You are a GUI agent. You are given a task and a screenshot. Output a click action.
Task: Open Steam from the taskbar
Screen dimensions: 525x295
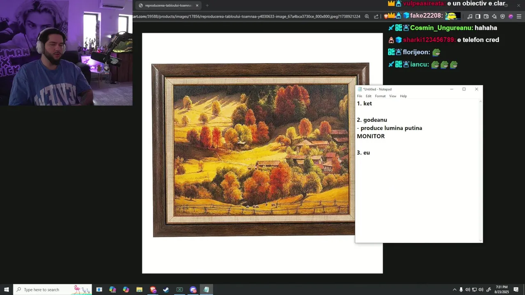166,290
